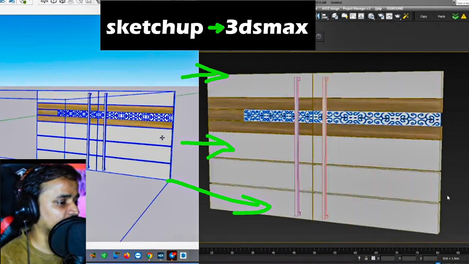This screenshot has width=469, height=264.
Task: Click the yellow warning triangle icon
Action: [x=464, y=16]
